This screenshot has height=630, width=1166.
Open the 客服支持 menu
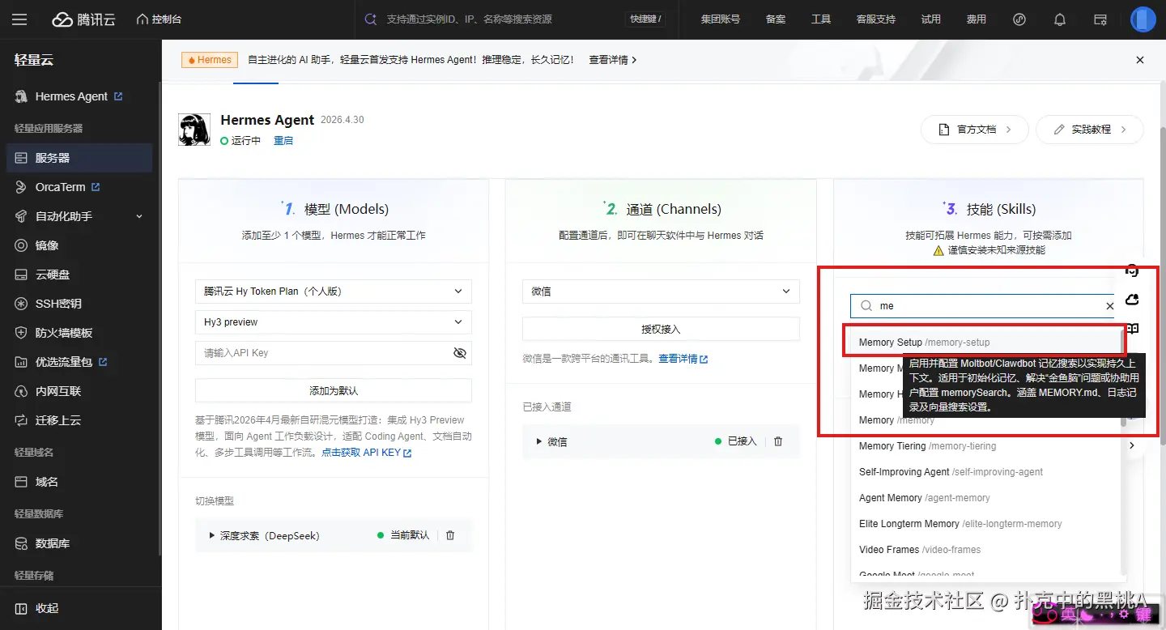pos(876,19)
